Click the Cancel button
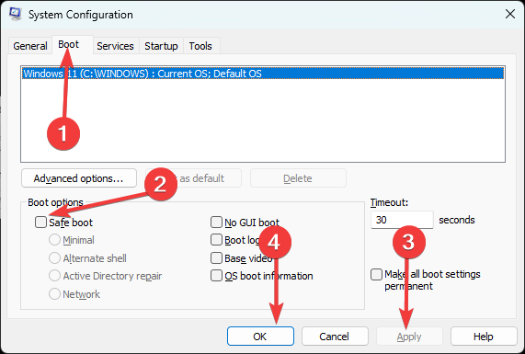This screenshot has height=354, width=525. click(335, 337)
